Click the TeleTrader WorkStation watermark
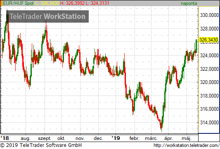 (47, 16)
